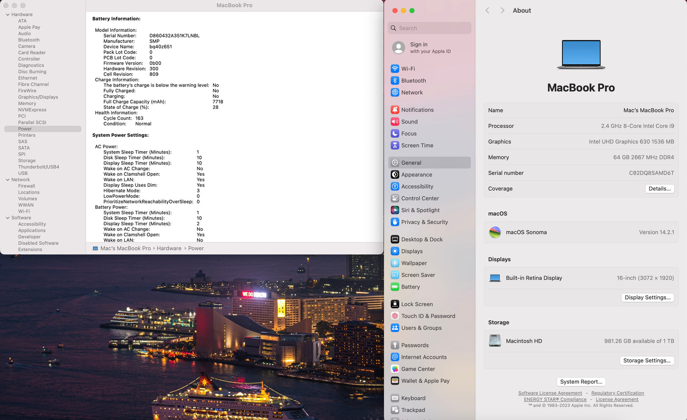Select the Passwords key icon
The width and height of the screenshot is (687, 420).
tap(395, 345)
